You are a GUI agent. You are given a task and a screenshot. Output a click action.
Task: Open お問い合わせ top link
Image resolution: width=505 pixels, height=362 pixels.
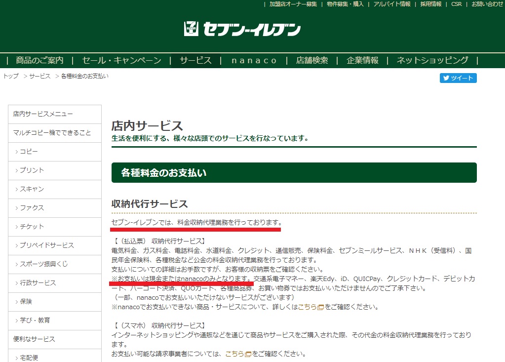pos(487,4)
